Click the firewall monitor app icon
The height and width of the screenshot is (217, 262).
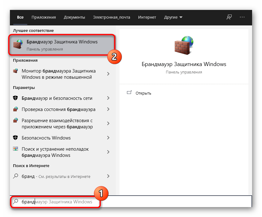click(16, 71)
